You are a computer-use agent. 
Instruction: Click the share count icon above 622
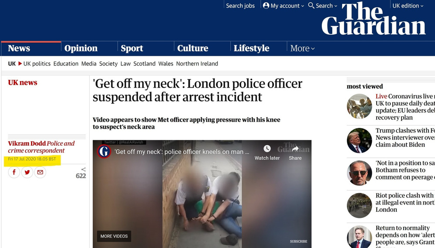pyautogui.click(x=84, y=170)
